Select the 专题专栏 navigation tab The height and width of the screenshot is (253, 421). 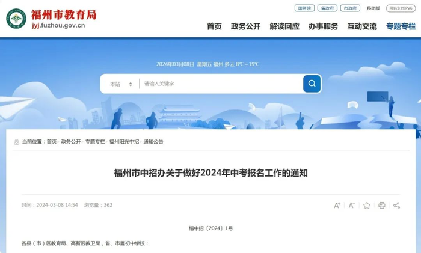click(x=401, y=26)
